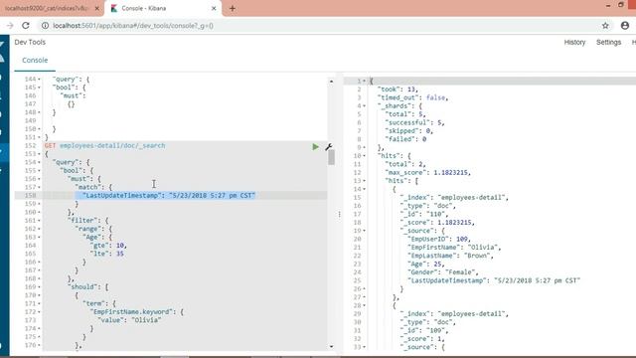Click "_id": "110" in response
Viewport: 636px width, 358px height.
tap(424, 214)
